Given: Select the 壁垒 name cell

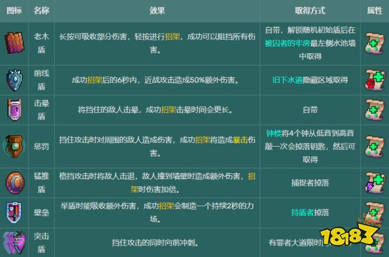Looking at the screenshot, I should [x=41, y=213].
